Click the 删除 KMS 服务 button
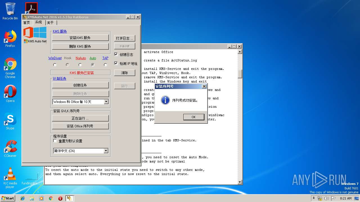Image resolution: width=360 pixels, height=202 pixels. pyautogui.click(x=80, y=46)
